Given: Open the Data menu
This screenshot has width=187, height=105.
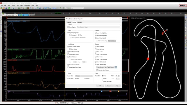Looking at the screenshot, I should 21,6.
